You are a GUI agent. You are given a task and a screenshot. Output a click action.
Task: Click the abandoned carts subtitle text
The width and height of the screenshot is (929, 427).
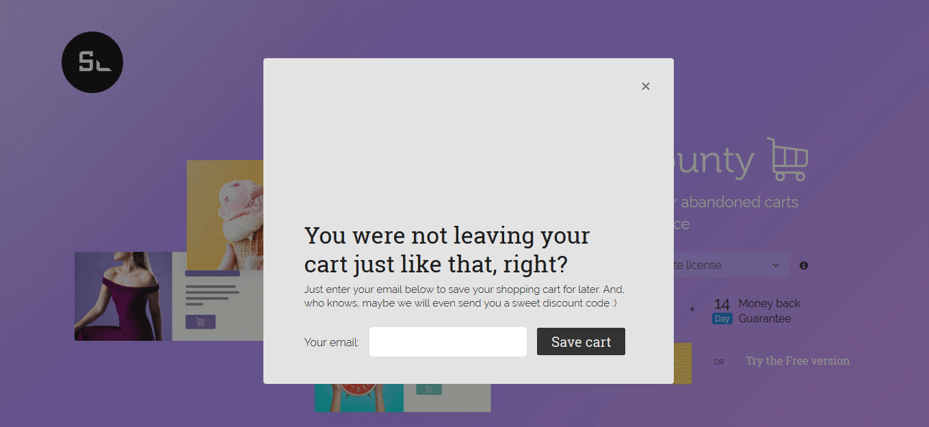(x=739, y=203)
